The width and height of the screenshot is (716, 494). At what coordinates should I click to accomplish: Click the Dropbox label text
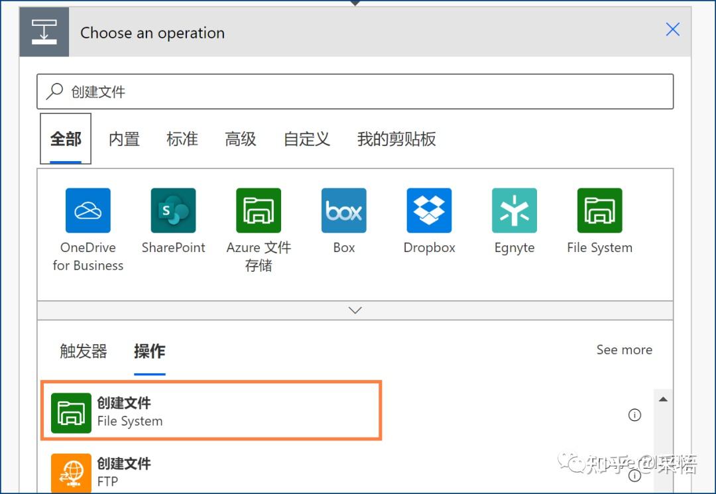click(429, 247)
